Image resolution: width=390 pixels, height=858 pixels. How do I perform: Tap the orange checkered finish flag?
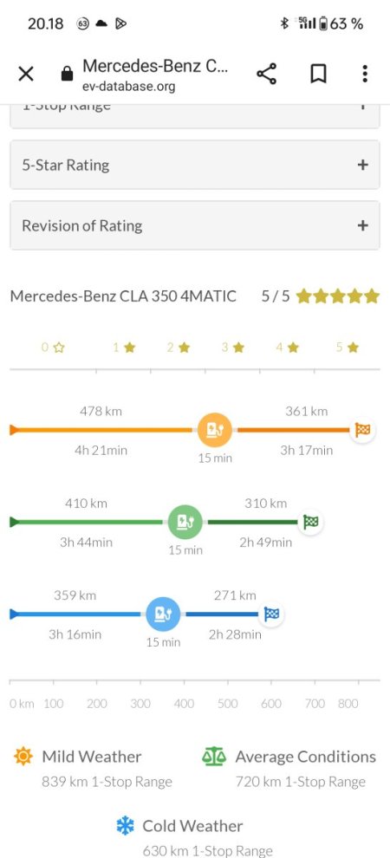362,430
